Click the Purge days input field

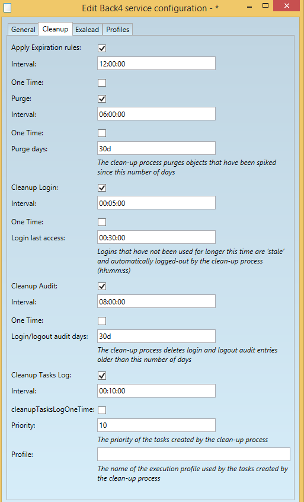156,148
